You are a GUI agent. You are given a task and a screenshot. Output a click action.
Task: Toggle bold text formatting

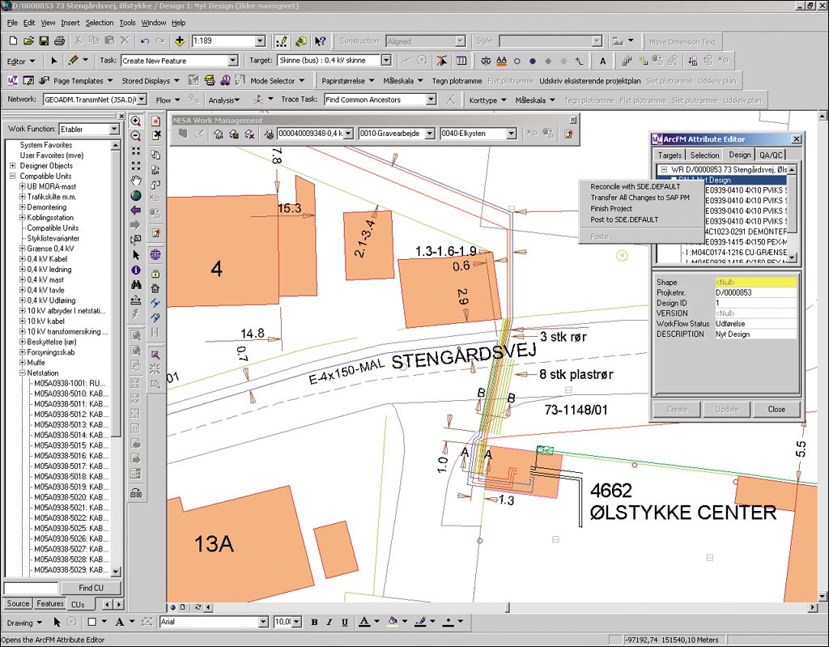point(314,622)
